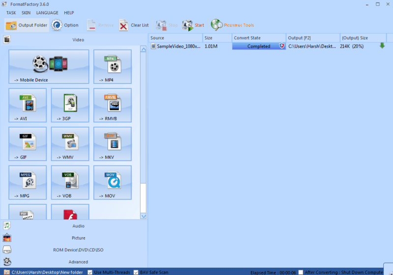
Task: Click the Output [F2] column header
Action: 313,38
